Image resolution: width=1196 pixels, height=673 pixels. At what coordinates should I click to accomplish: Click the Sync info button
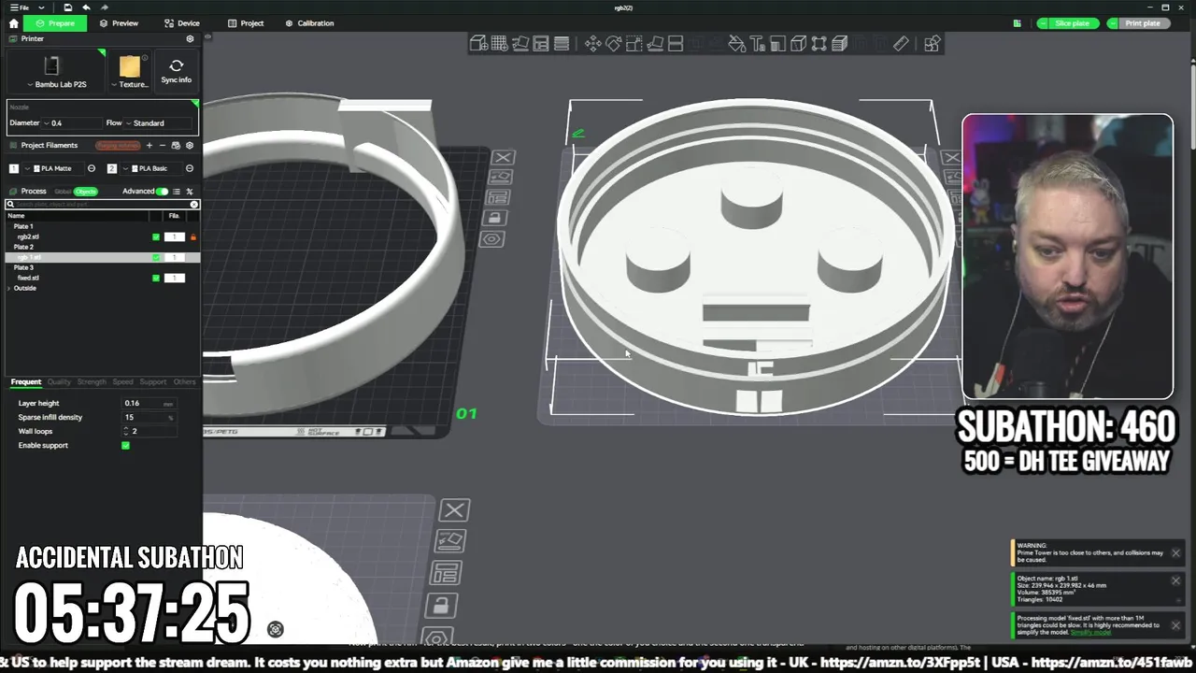(x=177, y=71)
